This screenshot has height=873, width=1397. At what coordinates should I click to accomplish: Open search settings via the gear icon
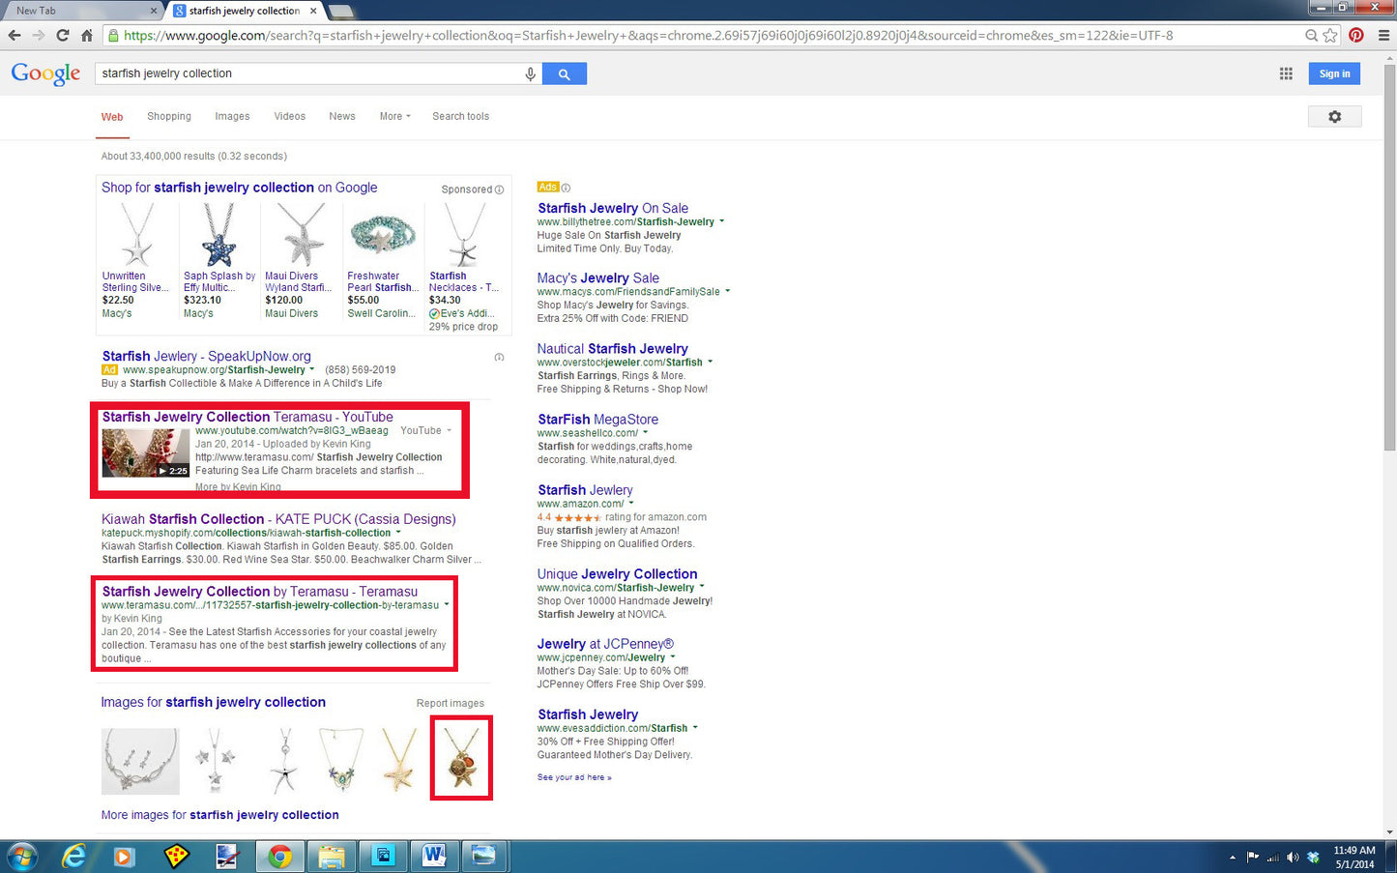1335,116
